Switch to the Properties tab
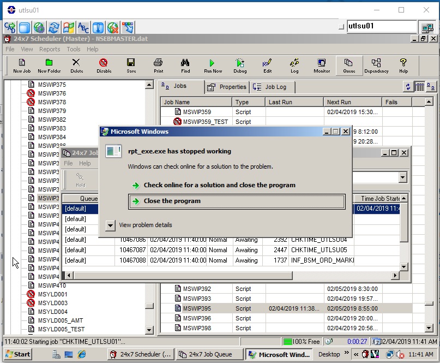The height and width of the screenshot is (363, 440). pyautogui.click(x=227, y=87)
